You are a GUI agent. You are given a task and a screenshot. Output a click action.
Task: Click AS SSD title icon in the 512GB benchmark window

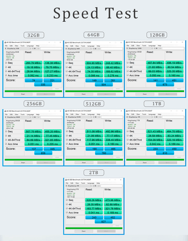point(66,111)
